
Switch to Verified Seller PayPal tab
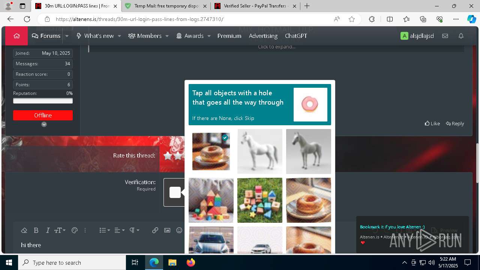click(x=256, y=6)
